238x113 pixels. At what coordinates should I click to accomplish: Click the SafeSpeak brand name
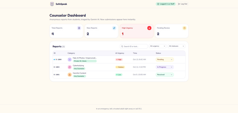pos(61,4)
